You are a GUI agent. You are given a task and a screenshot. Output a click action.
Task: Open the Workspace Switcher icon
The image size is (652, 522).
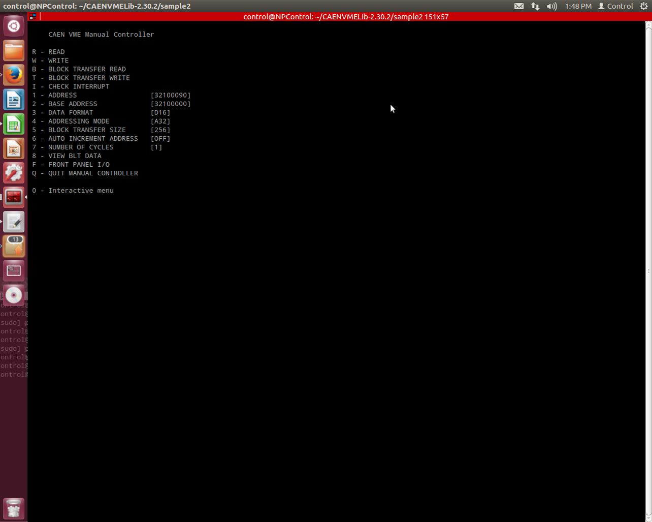pyautogui.click(x=14, y=270)
